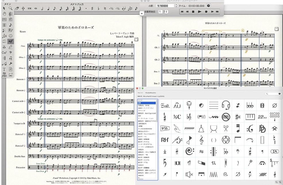Screen dimensions: 283x185
Task: Select the magnifier Zoom tool
Action: (10, 8)
